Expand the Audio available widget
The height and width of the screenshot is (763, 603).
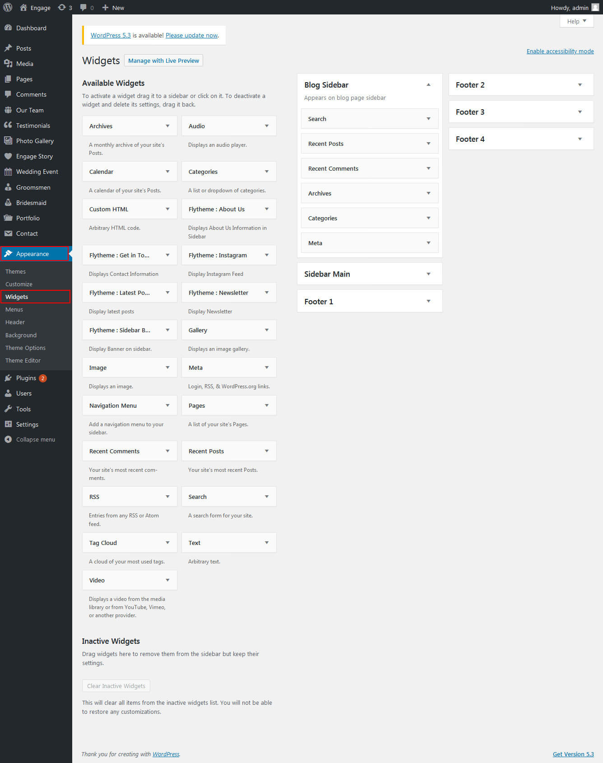267,126
